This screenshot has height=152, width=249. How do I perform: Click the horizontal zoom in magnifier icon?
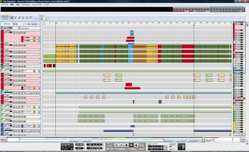[x=4, y=140]
